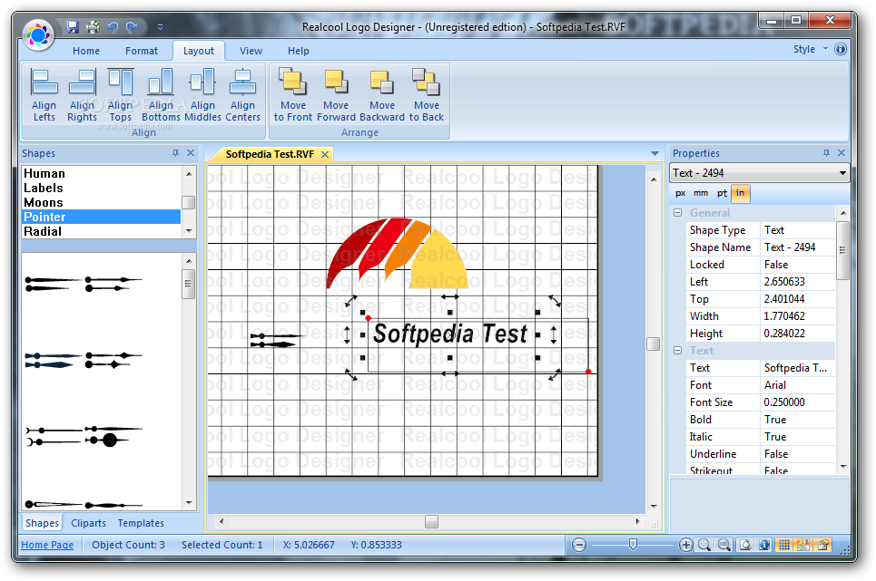The width and height of the screenshot is (876, 581).
Task: Switch to the Cliparts tab
Action: point(88,523)
